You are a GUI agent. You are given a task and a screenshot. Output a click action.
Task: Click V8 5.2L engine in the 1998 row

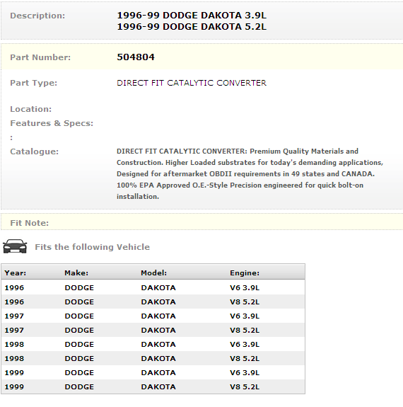(245, 358)
